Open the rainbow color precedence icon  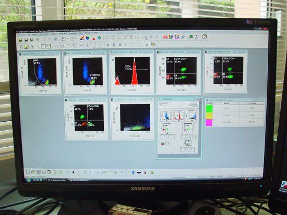(x=171, y=37)
